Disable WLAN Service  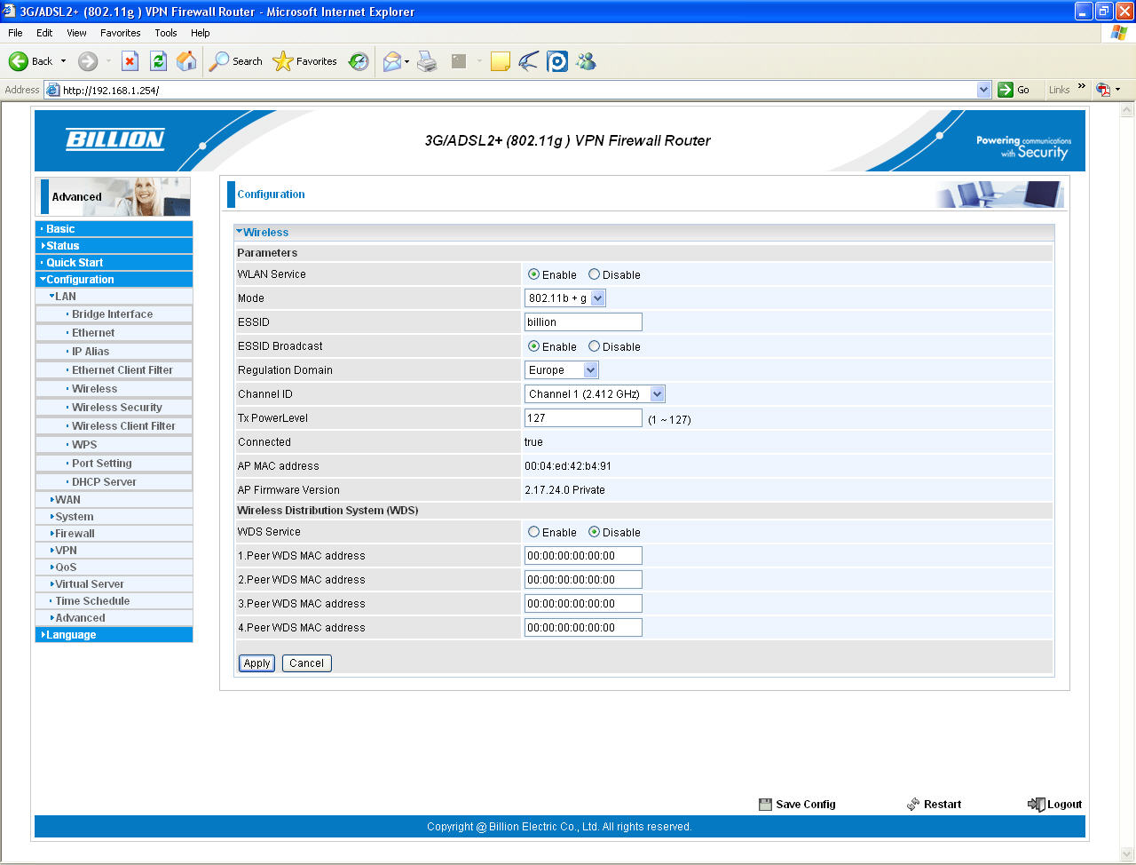point(594,274)
